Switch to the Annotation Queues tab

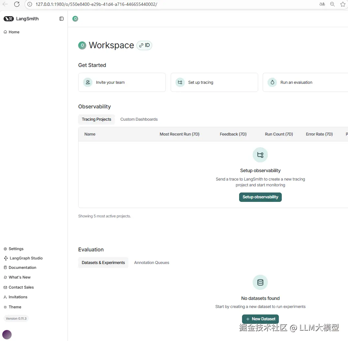152,263
